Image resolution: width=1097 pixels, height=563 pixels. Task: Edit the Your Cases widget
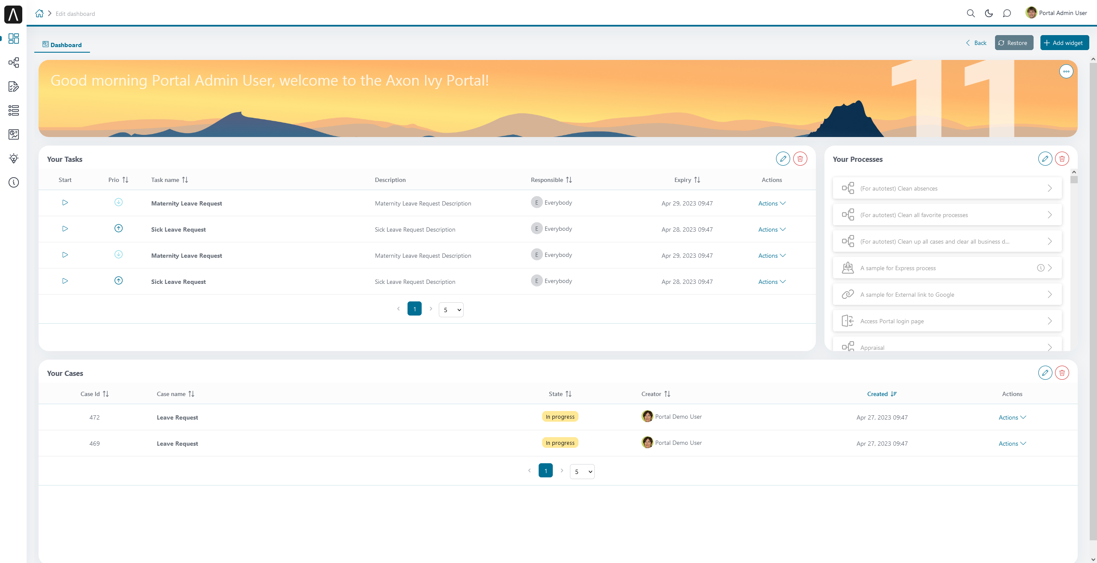[x=1045, y=373]
